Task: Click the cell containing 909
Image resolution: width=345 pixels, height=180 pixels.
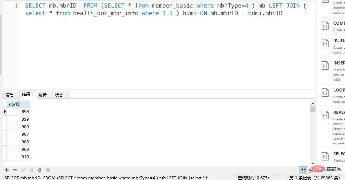Action: pyautogui.click(x=18, y=149)
